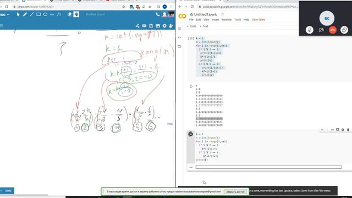Click the Закрыть доступ button
The width and height of the screenshot is (352, 198).
pos(235,192)
